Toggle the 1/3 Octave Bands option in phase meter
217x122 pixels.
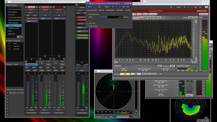pyautogui.click(x=123, y=117)
